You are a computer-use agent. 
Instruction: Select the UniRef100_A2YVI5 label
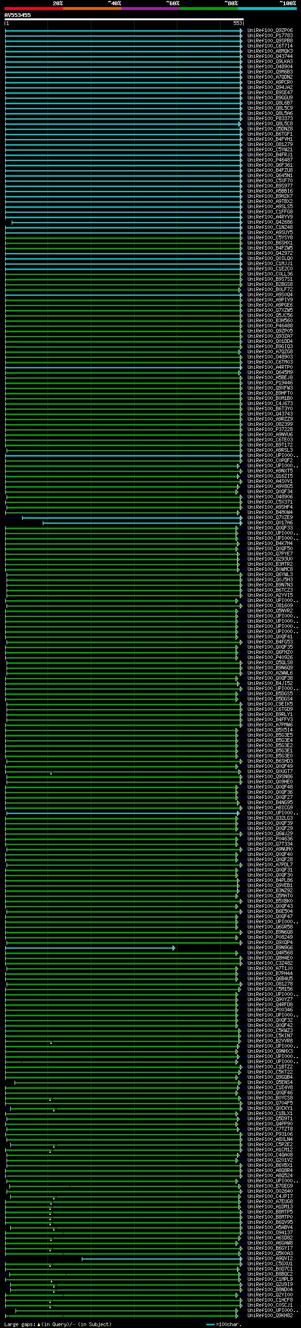[270, 595]
